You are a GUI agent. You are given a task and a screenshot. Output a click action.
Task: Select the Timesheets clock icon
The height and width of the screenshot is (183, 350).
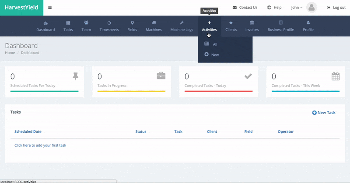(109, 23)
